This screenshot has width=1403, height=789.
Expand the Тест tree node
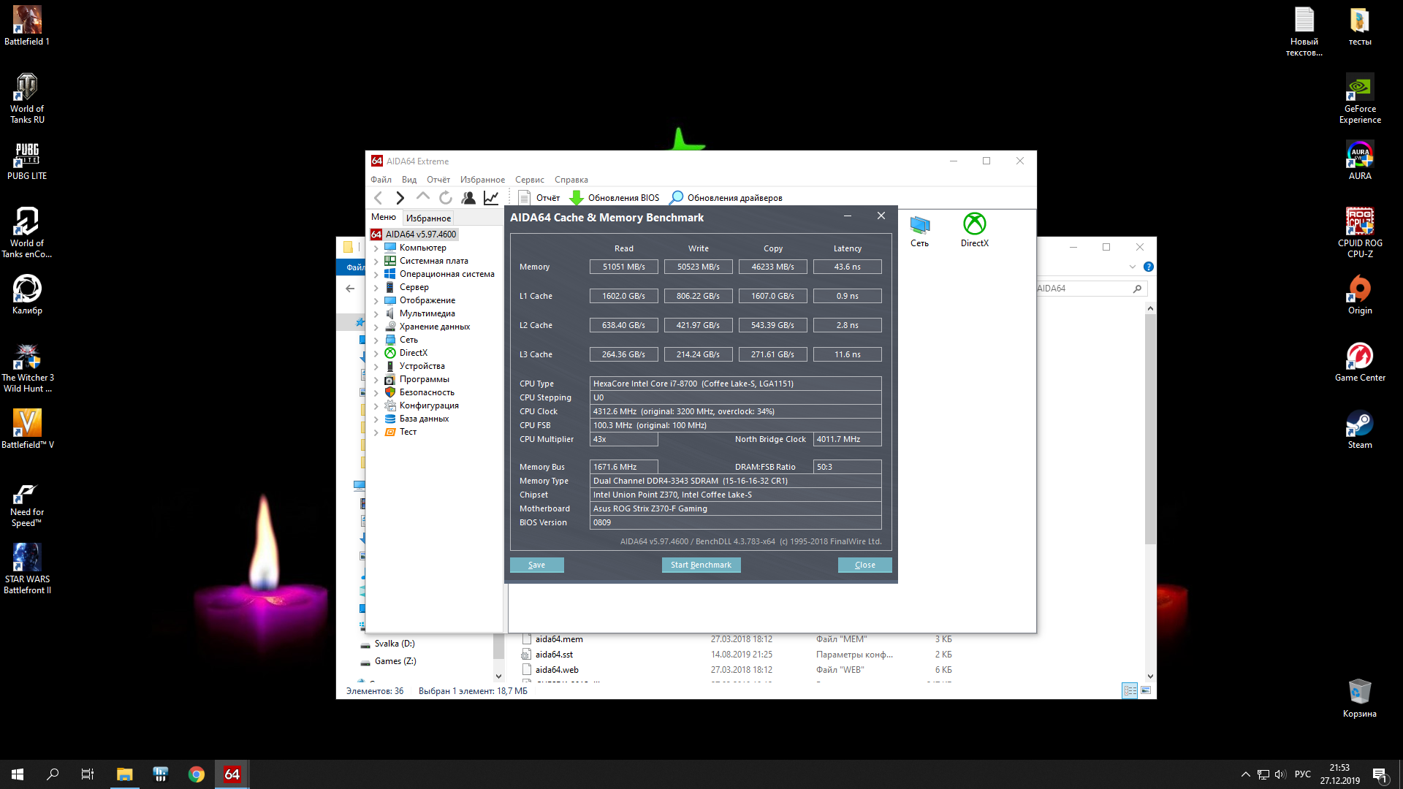pos(376,432)
